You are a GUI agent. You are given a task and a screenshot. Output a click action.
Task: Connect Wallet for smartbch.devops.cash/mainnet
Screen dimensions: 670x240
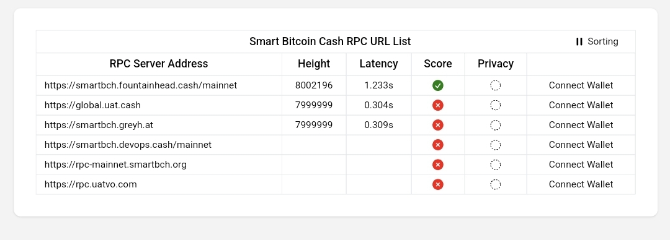tap(581, 145)
